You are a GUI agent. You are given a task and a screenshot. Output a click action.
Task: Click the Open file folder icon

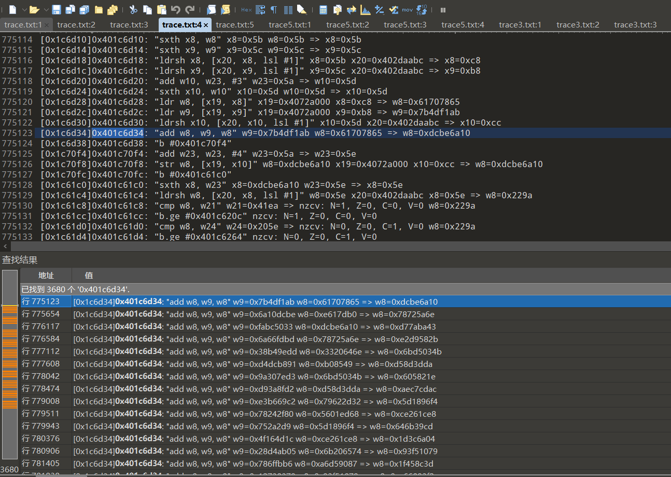pyautogui.click(x=34, y=9)
